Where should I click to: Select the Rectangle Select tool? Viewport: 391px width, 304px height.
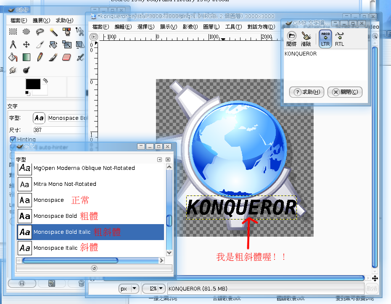(13, 32)
